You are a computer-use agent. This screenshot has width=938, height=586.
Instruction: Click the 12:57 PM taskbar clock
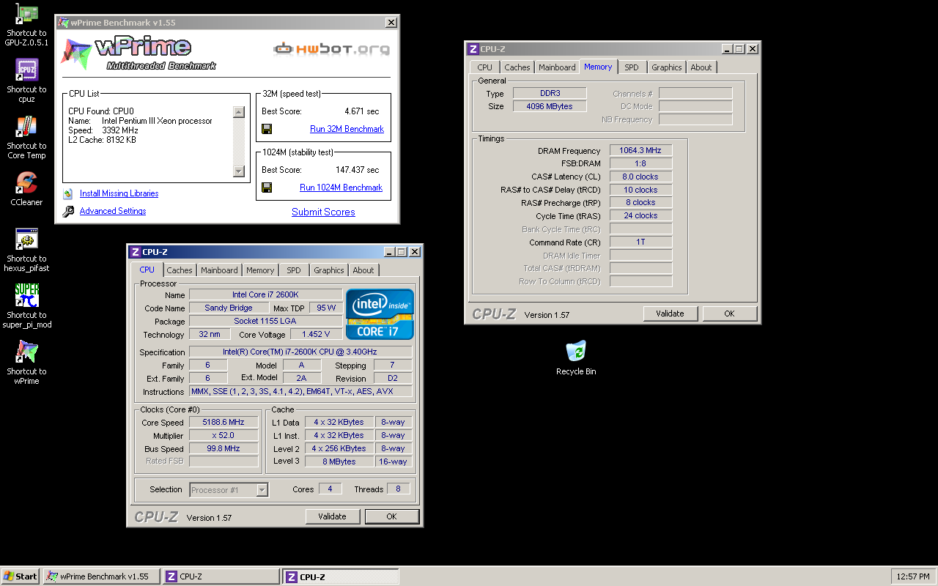(x=913, y=576)
